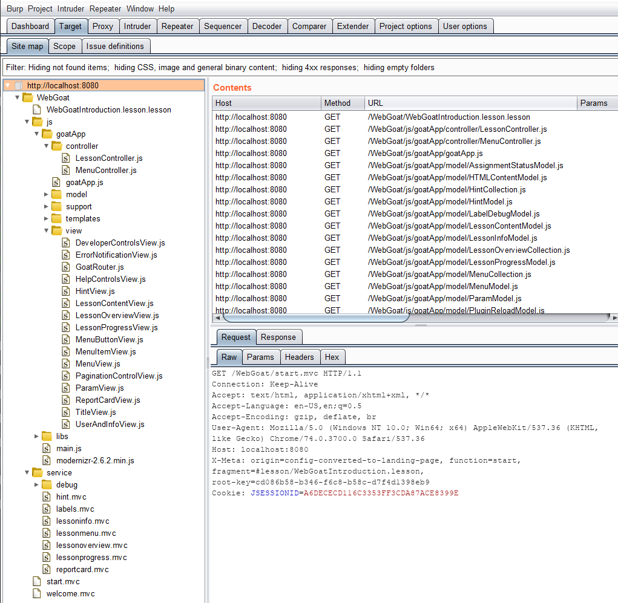Image resolution: width=618 pixels, height=603 pixels.
Task: Click the HintView.js script icon
Action: click(66, 291)
